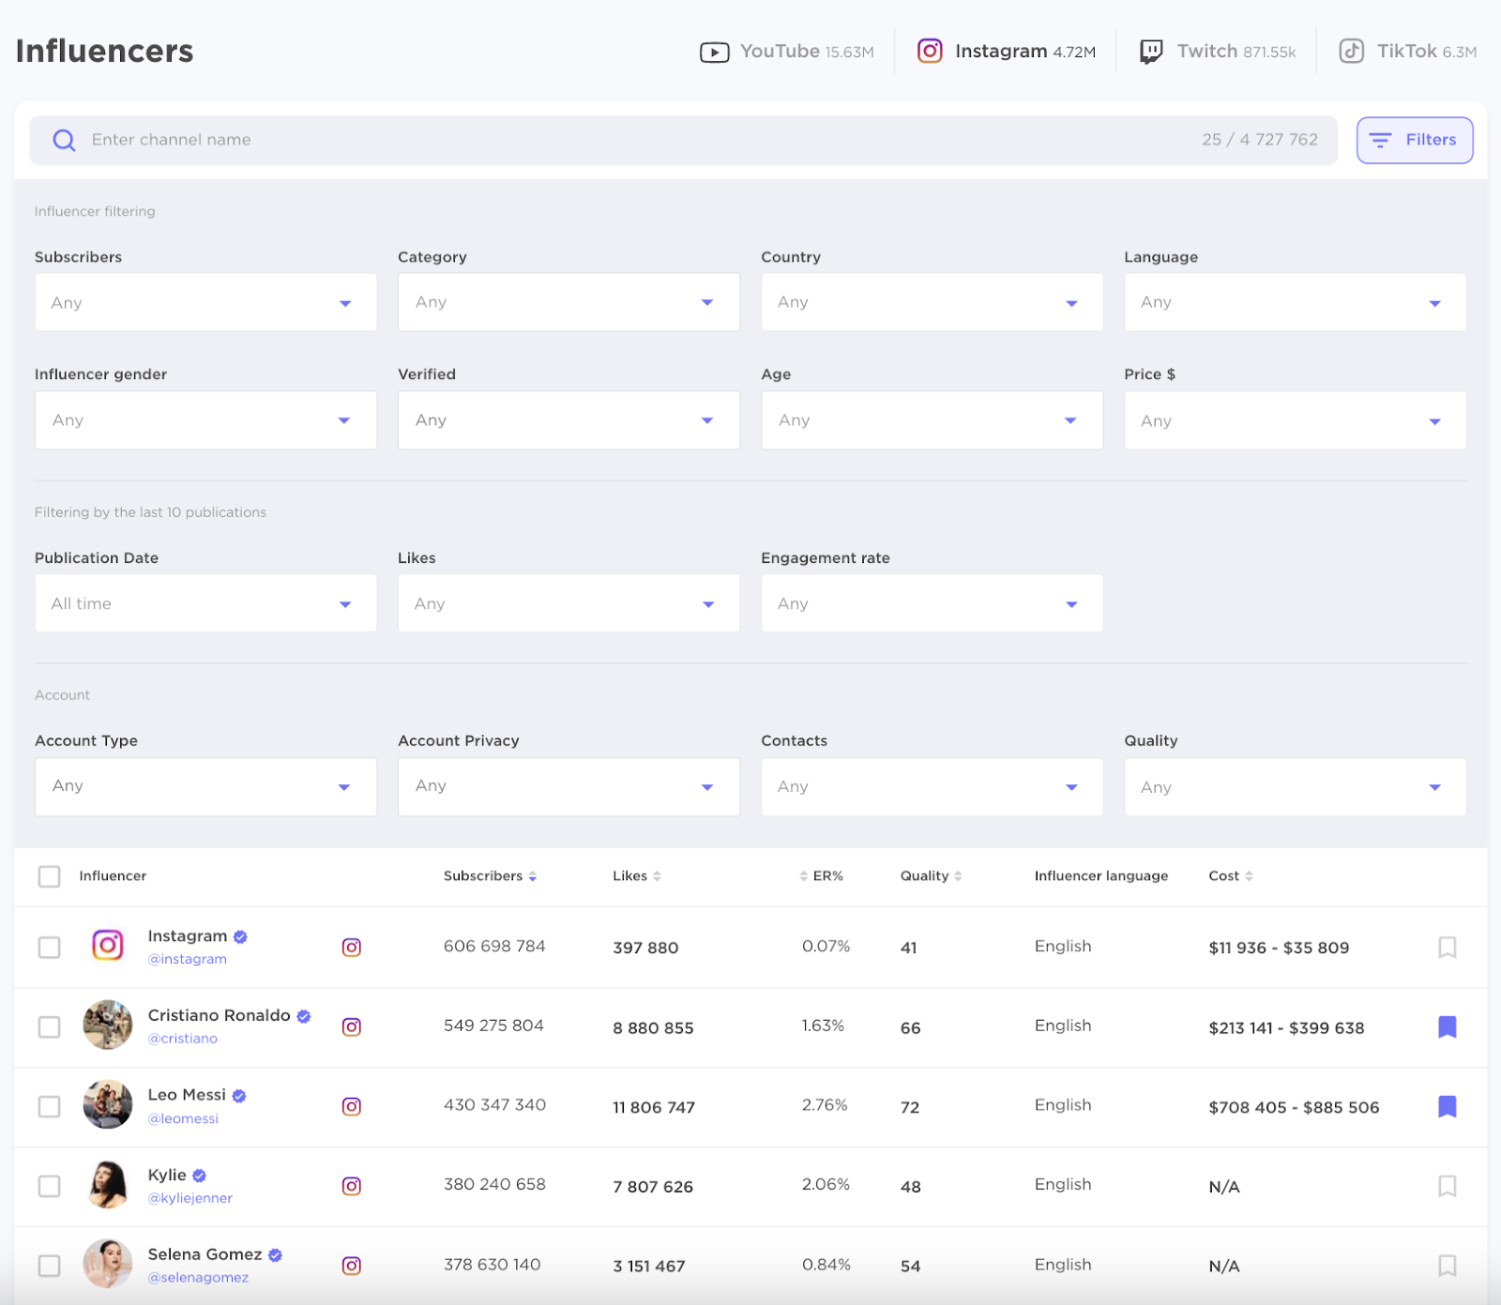The width and height of the screenshot is (1501, 1305).
Task: Open Leo Messi's avatar thumbnail
Action: point(108,1104)
